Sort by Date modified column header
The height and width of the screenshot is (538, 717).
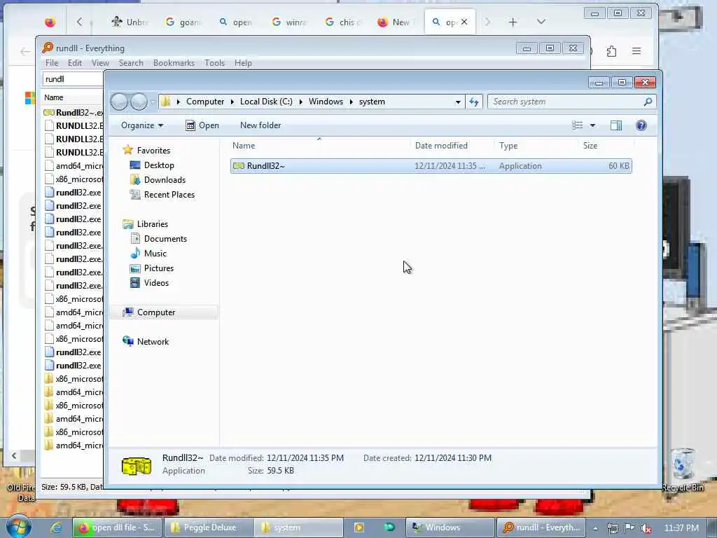click(441, 146)
